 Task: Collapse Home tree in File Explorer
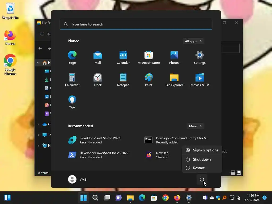38,63
